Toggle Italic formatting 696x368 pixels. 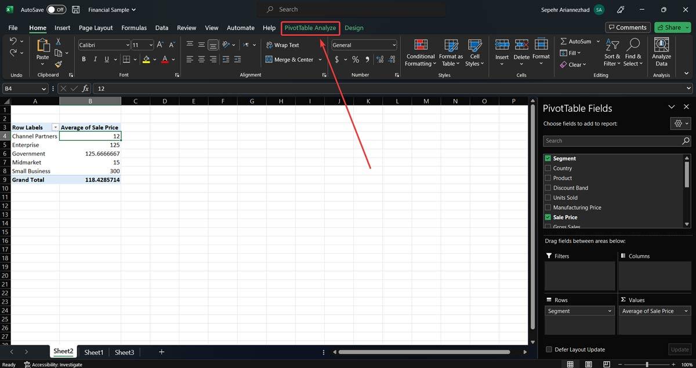pyautogui.click(x=95, y=59)
